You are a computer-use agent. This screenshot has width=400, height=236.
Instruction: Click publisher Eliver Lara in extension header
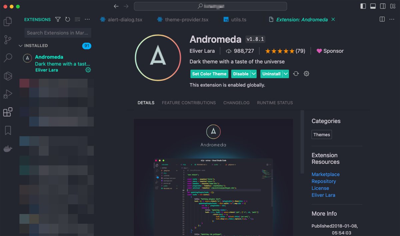(x=202, y=51)
